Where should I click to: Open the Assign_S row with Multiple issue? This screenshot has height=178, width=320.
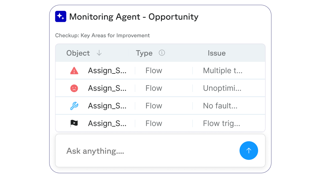107,71
